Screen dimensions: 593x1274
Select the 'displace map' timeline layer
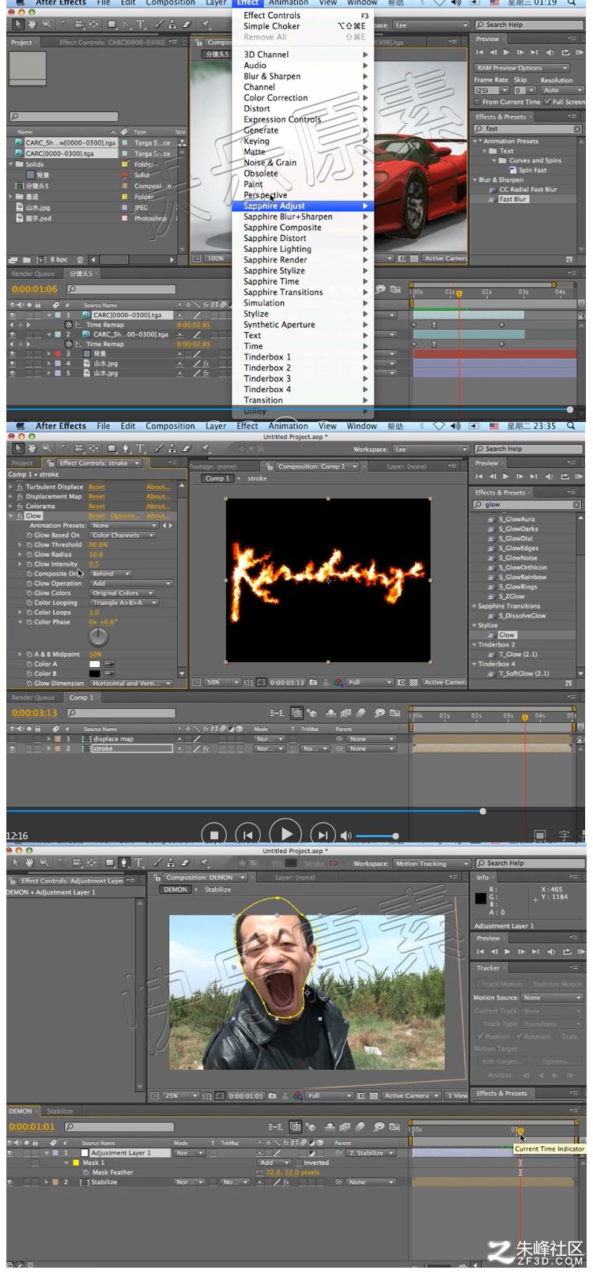coord(114,739)
